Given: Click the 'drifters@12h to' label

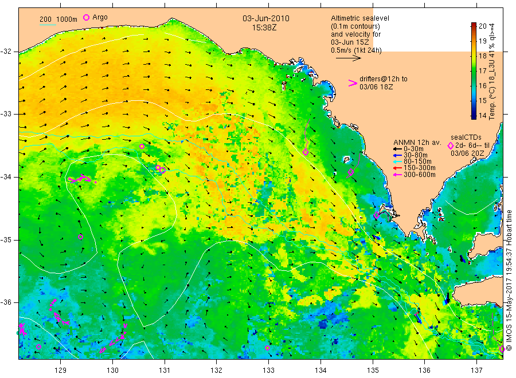Looking at the screenshot, I should pyautogui.click(x=384, y=79).
